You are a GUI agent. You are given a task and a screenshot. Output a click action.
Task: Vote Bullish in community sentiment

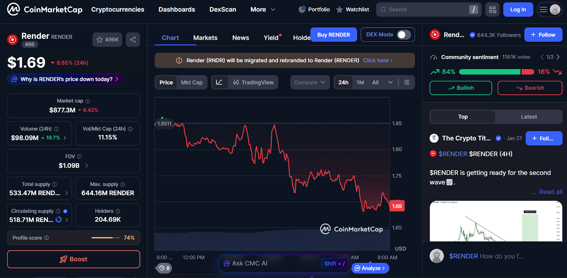click(460, 88)
